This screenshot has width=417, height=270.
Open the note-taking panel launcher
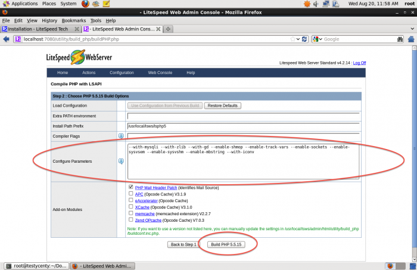tap(106, 4)
